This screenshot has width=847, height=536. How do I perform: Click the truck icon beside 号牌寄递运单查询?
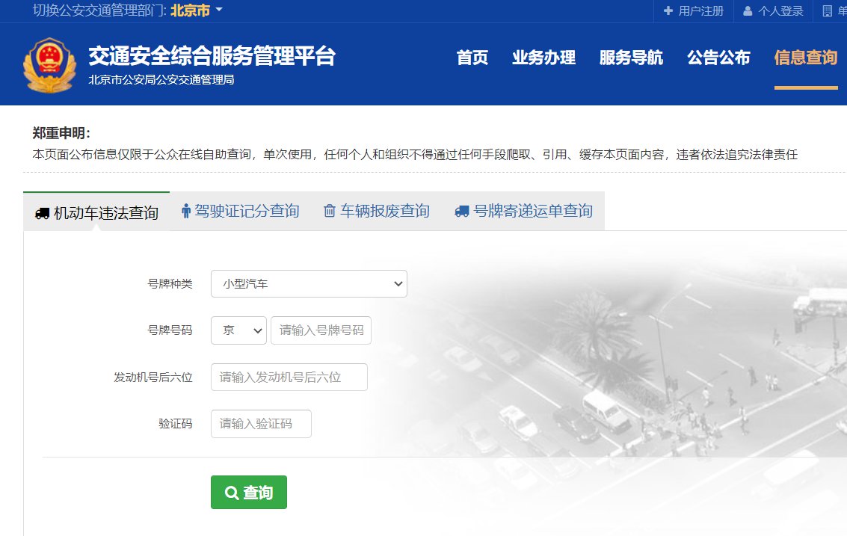pyautogui.click(x=462, y=212)
